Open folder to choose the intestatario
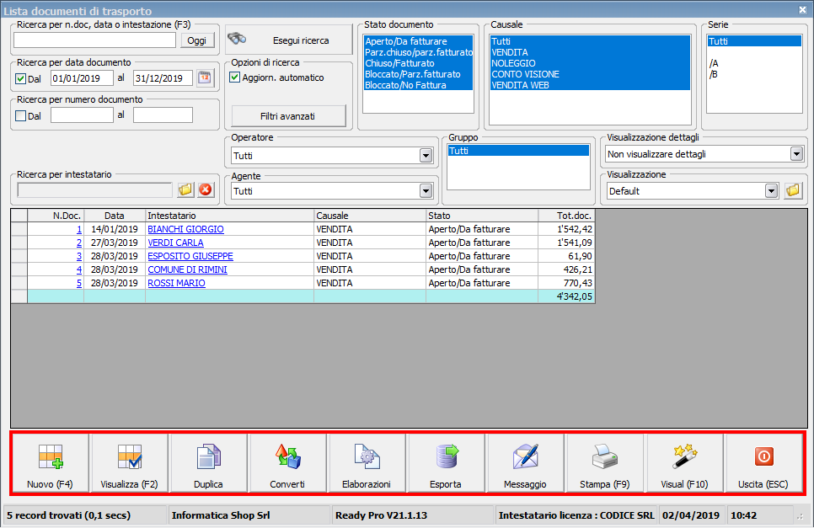Viewport: 814px width, 528px height. [185, 189]
